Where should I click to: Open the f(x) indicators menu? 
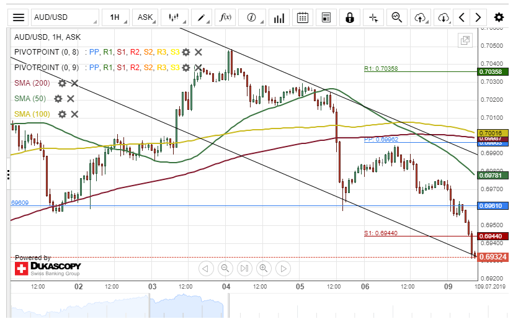(225, 17)
